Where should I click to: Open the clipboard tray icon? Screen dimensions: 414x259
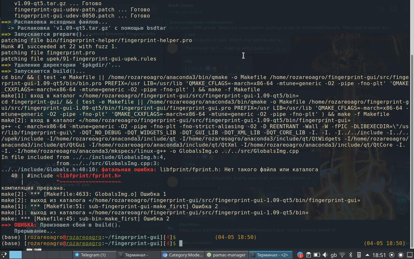pos(308,255)
